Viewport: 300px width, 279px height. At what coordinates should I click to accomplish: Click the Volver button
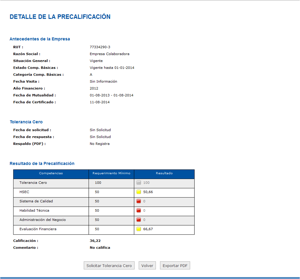pyautogui.click(x=147, y=266)
